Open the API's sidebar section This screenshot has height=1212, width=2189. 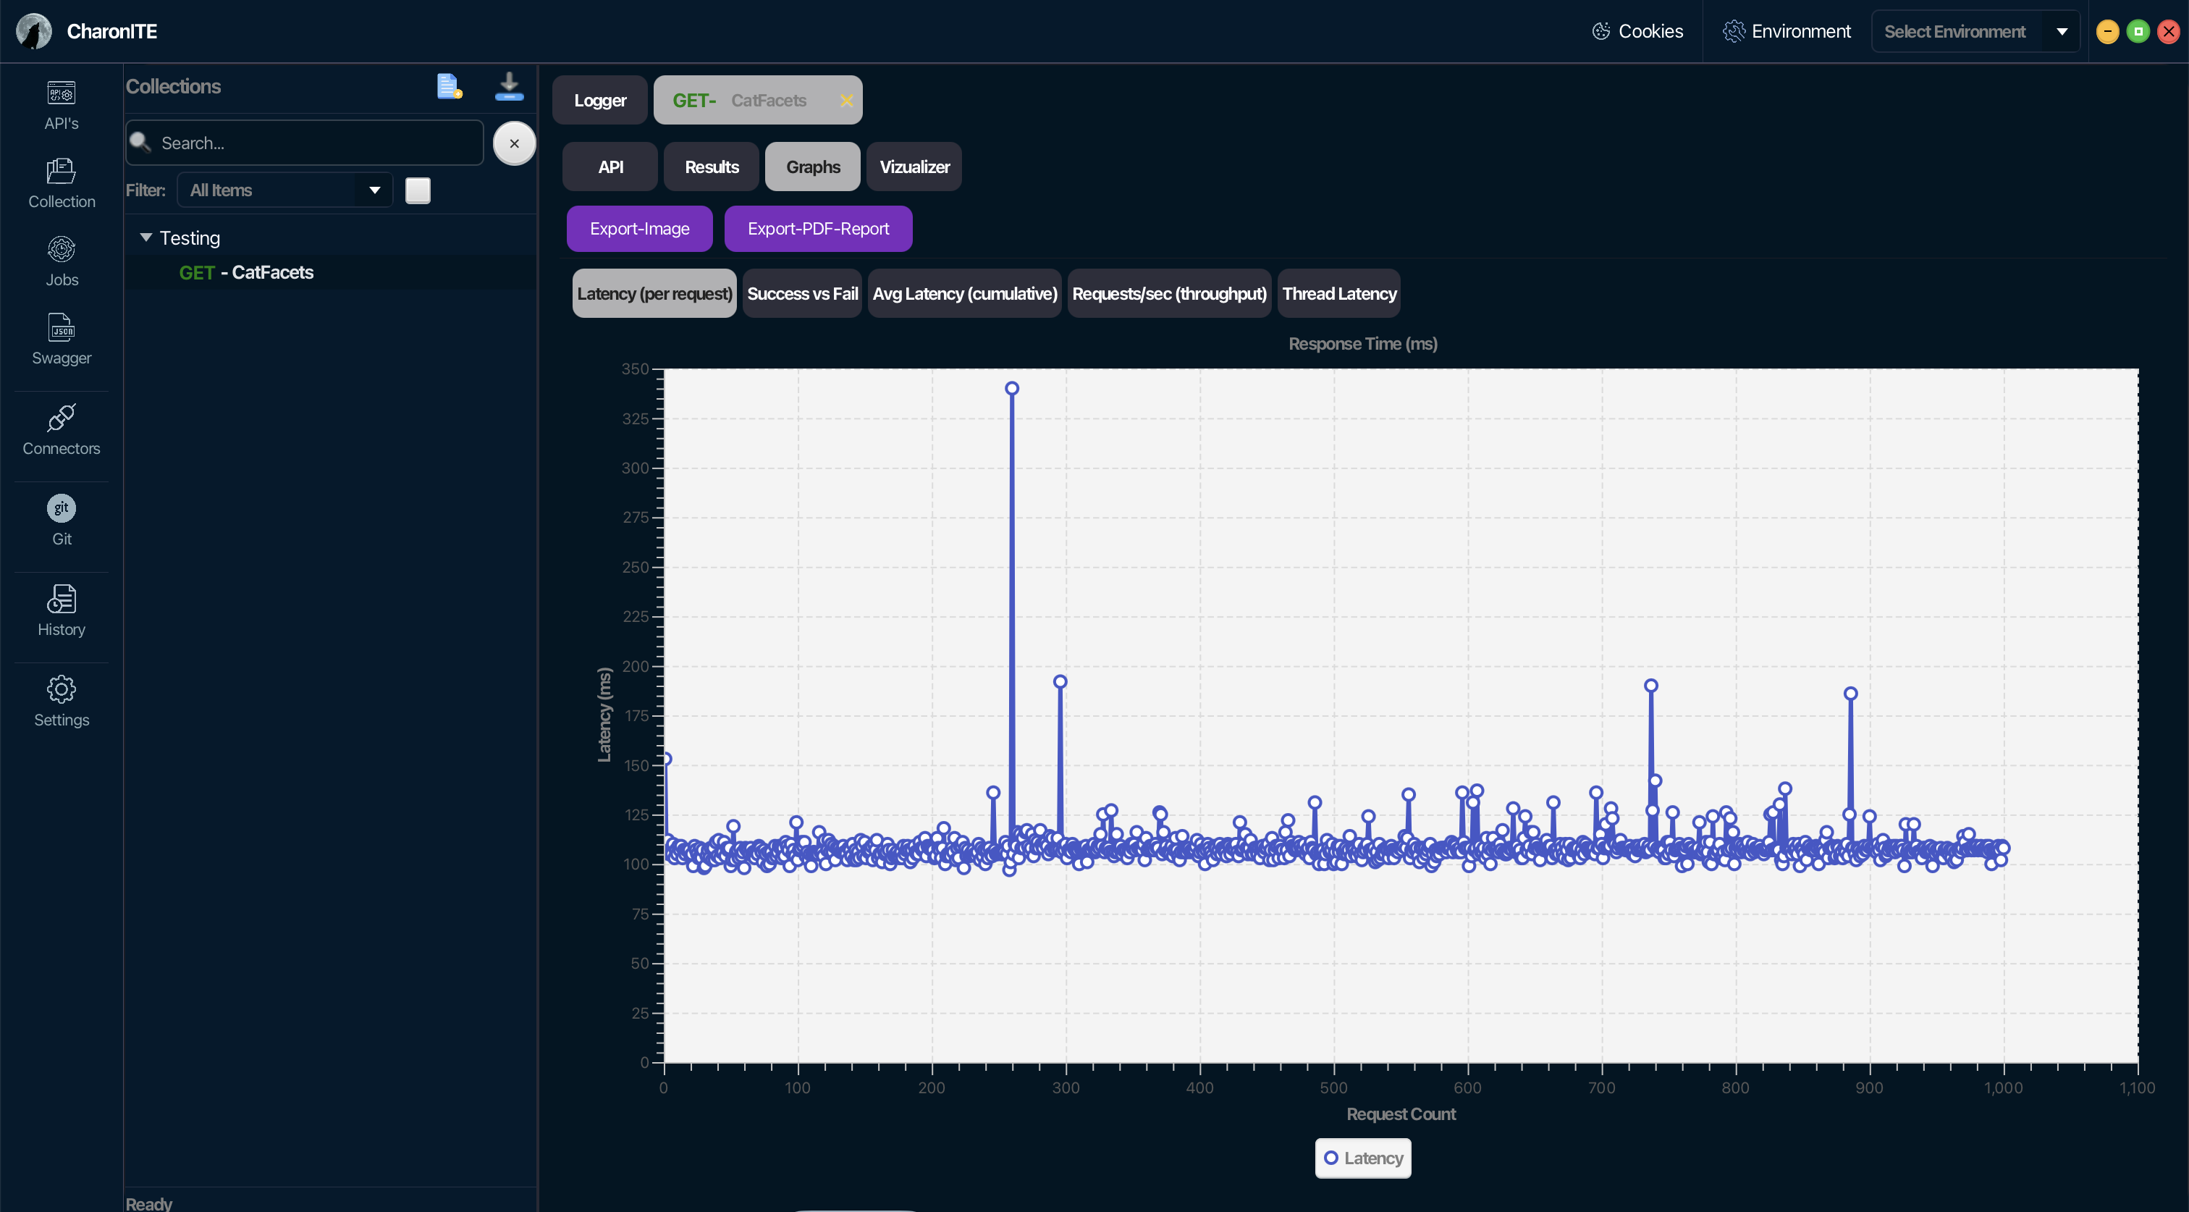[62, 106]
